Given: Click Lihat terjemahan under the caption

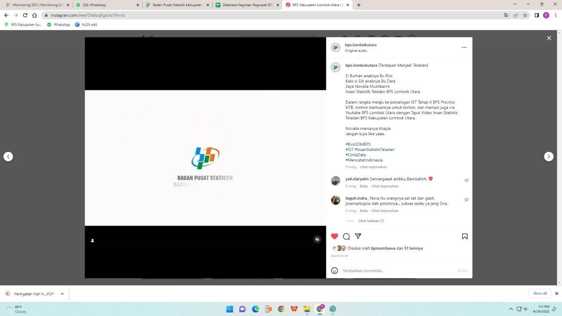Looking at the screenshot, I should [x=373, y=167].
